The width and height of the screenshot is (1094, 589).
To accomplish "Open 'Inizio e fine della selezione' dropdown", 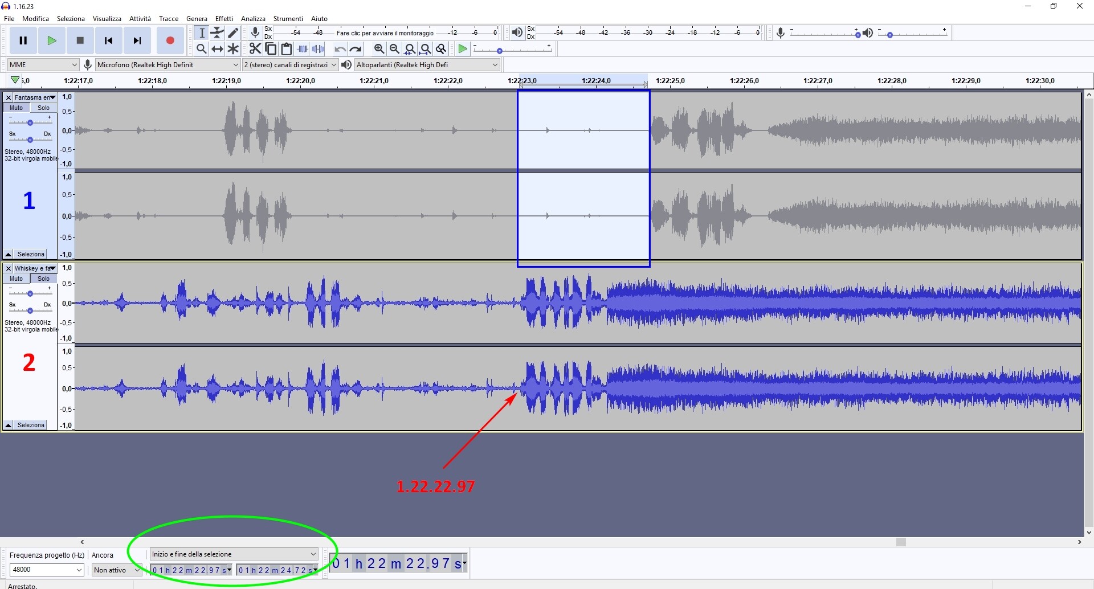I will click(x=234, y=554).
